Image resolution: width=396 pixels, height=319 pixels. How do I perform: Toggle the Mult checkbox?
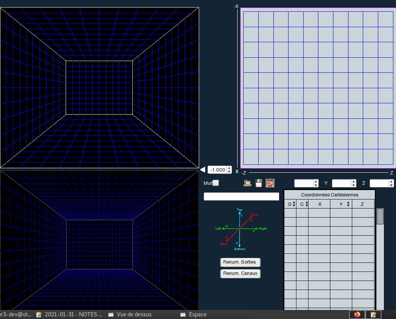tap(216, 183)
